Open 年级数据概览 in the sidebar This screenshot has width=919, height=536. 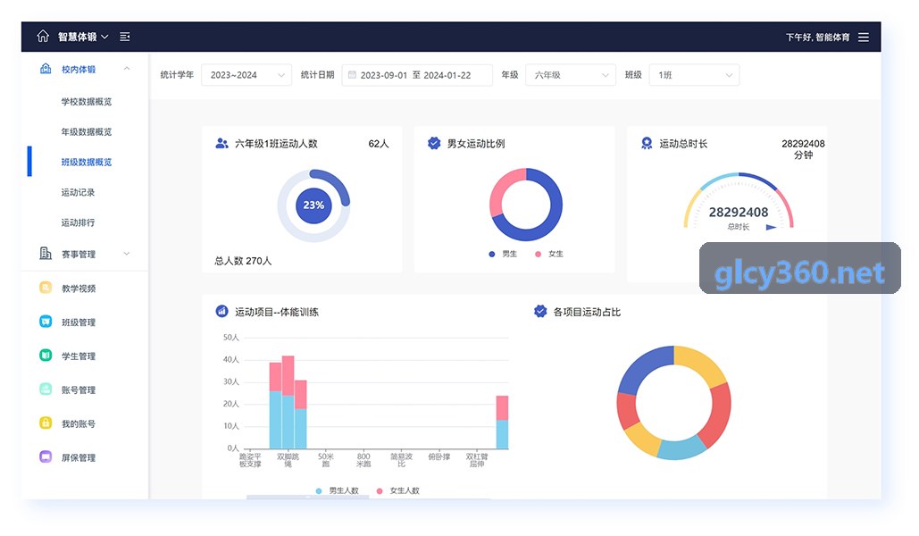tap(86, 132)
